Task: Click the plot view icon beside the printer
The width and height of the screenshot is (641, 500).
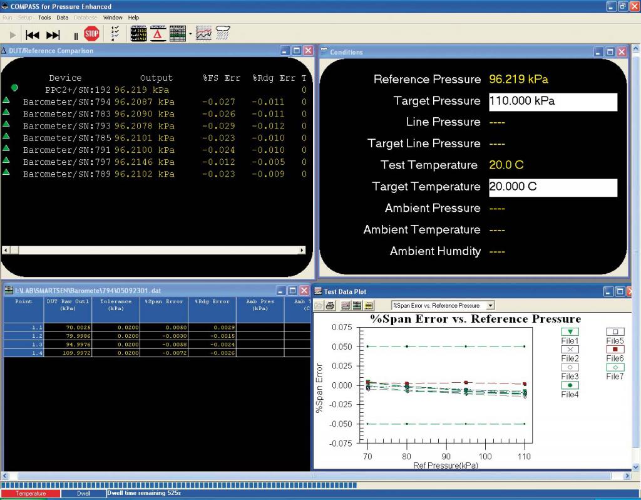Action: click(346, 305)
